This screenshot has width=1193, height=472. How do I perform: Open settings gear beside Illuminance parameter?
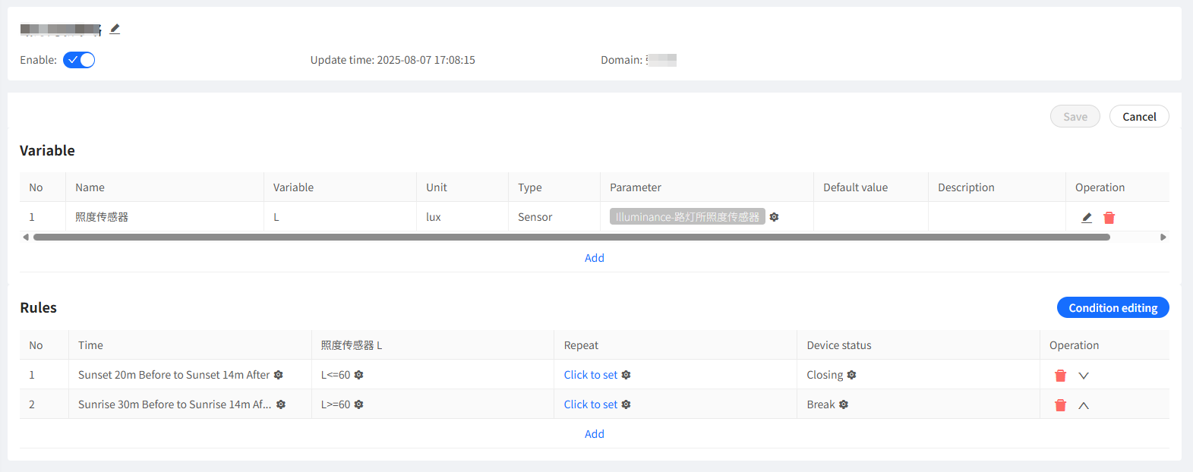pos(774,217)
